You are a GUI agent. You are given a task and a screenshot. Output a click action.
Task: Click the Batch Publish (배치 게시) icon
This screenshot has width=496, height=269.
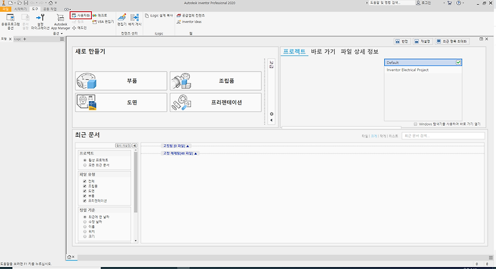(135, 18)
